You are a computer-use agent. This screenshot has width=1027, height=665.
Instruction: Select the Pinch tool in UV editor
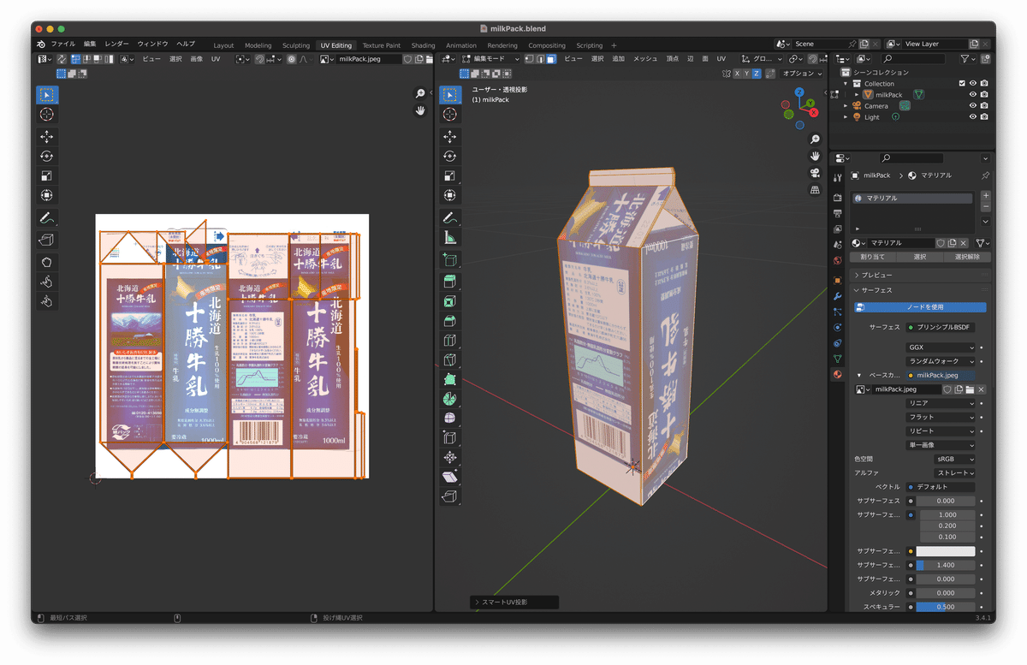pyautogui.click(x=47, y=301)
